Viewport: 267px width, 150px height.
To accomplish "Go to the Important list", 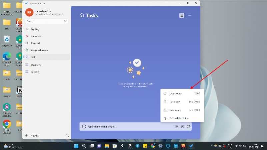I will 36,36.
